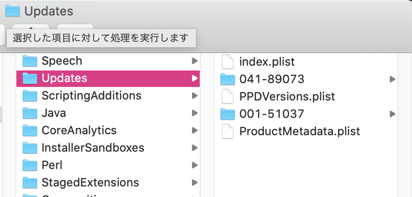Select the InstallerSandboxes folder name
The width and height of the screenshot is (412, 197).
pyautogui.click(x=93, y=148)
